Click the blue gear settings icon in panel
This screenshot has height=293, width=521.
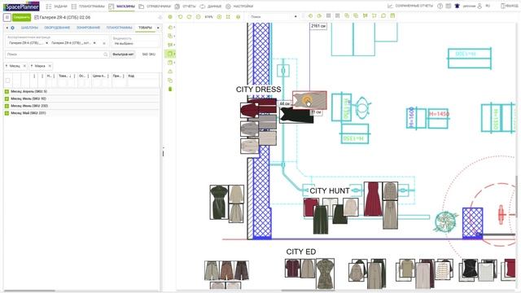[13, 28]
